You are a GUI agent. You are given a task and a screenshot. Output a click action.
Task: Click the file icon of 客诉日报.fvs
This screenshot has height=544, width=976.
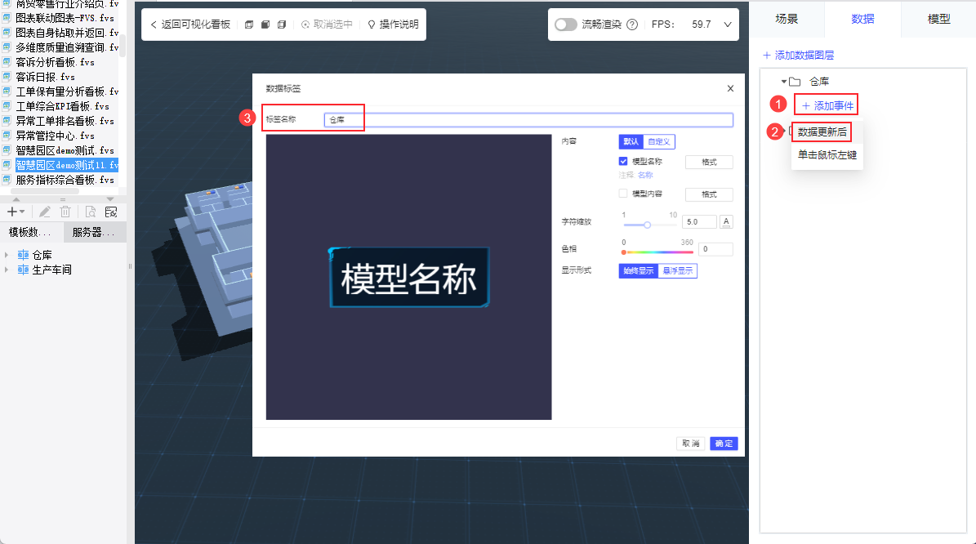(7, 77)
